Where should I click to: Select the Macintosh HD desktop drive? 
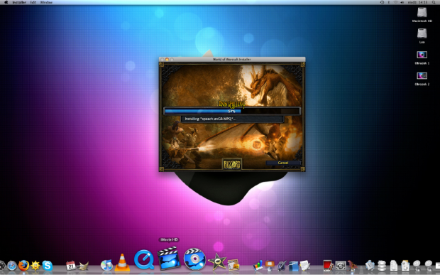(422, 15)
